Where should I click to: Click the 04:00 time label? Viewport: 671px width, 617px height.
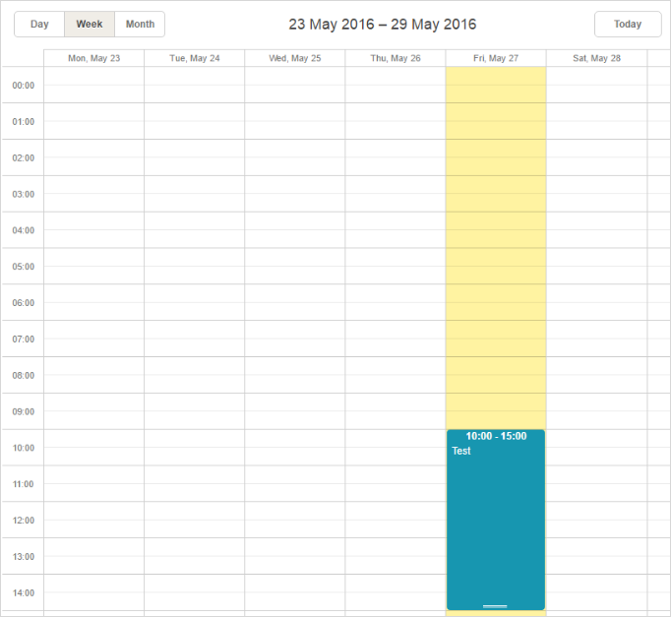(23, 230)
